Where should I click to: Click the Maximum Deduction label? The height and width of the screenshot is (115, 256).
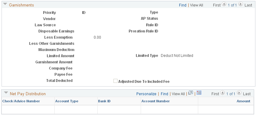56,50
